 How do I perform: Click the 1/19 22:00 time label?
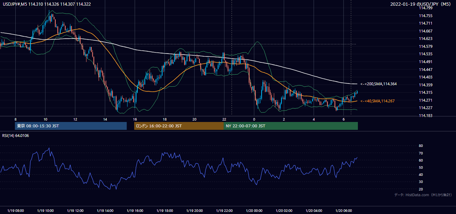224,210
